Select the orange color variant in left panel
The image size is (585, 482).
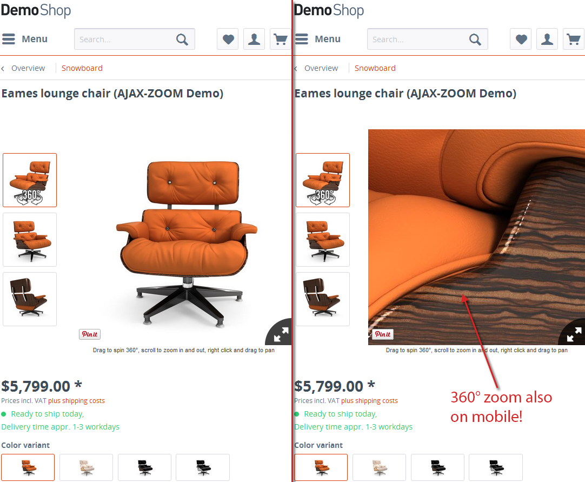coord(28,467)
